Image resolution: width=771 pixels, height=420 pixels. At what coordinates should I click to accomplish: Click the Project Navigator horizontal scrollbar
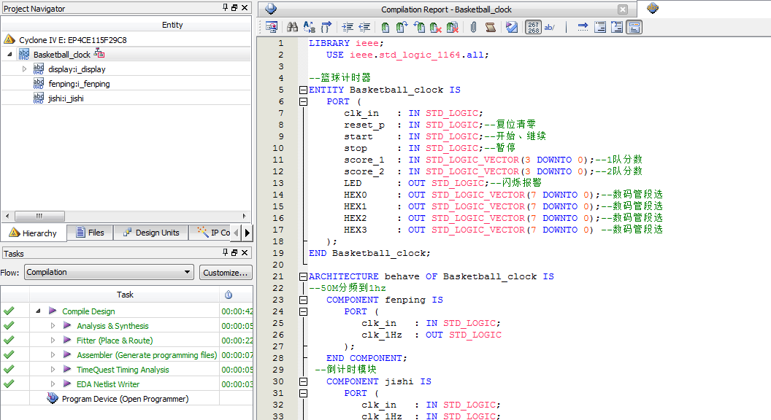(40, 217)
